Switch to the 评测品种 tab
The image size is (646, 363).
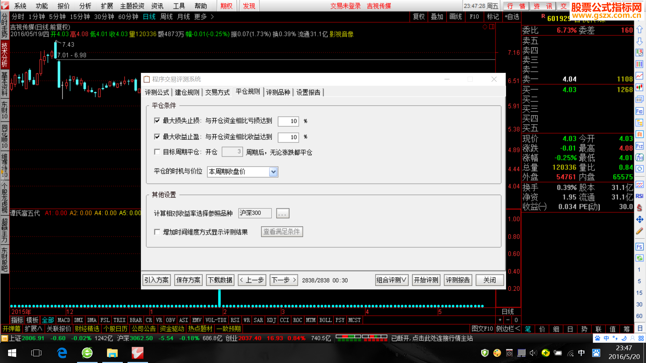(278, 92)
